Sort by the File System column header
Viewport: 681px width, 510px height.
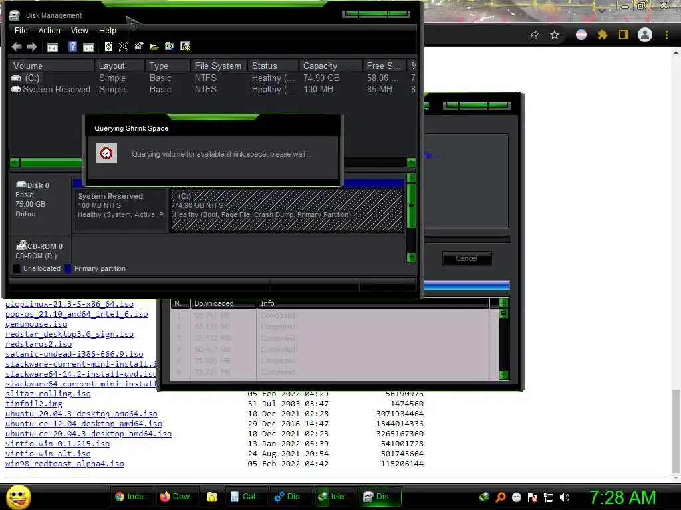click(x=219, y=66)
